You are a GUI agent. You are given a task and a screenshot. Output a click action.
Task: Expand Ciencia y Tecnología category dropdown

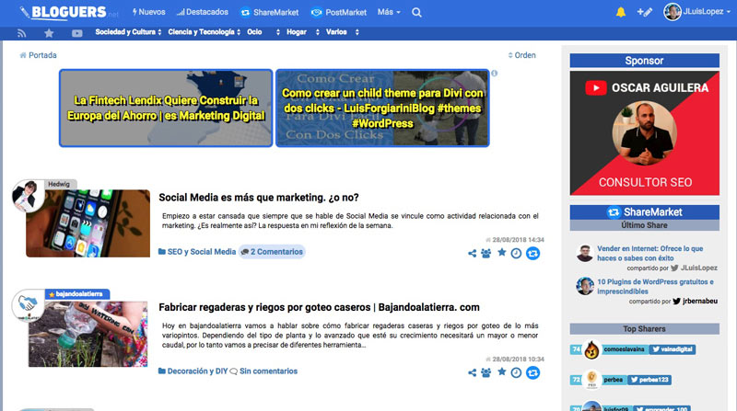[205, 32]
